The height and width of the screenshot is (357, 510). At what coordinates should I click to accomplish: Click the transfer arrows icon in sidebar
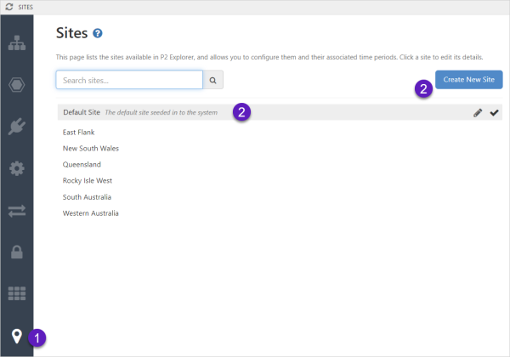(16, 210)
